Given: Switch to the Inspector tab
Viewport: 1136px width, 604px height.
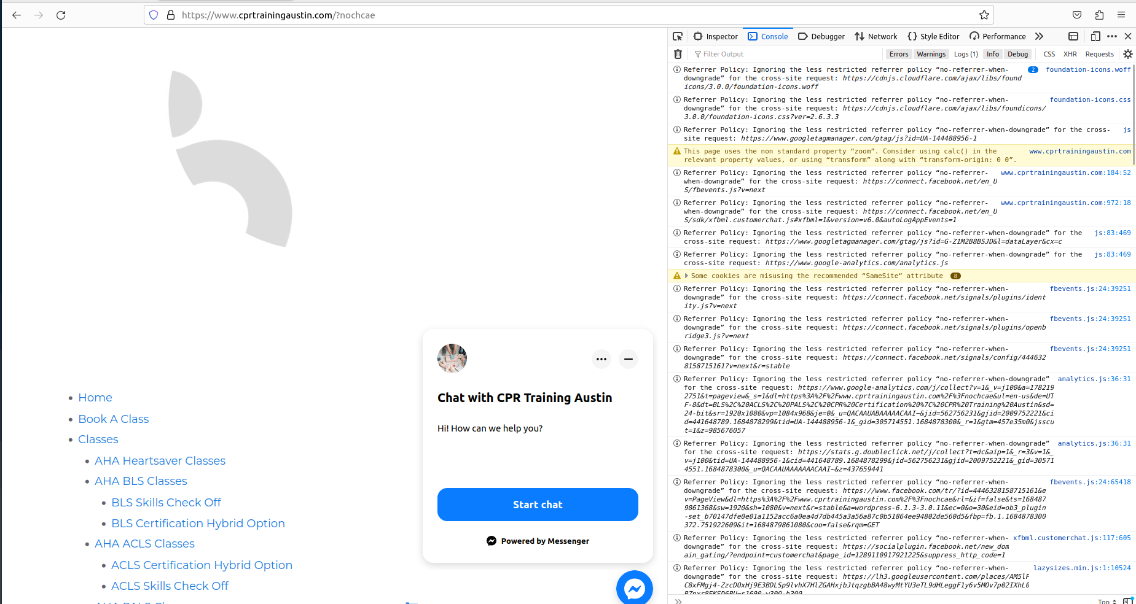Looking at the screenshot, I should click(716, 37).
